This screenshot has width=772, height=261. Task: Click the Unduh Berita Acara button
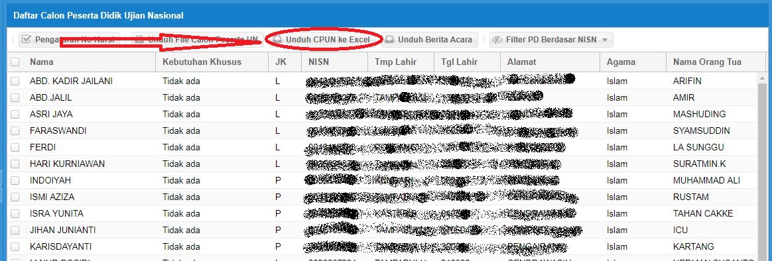tap(429, 40)
